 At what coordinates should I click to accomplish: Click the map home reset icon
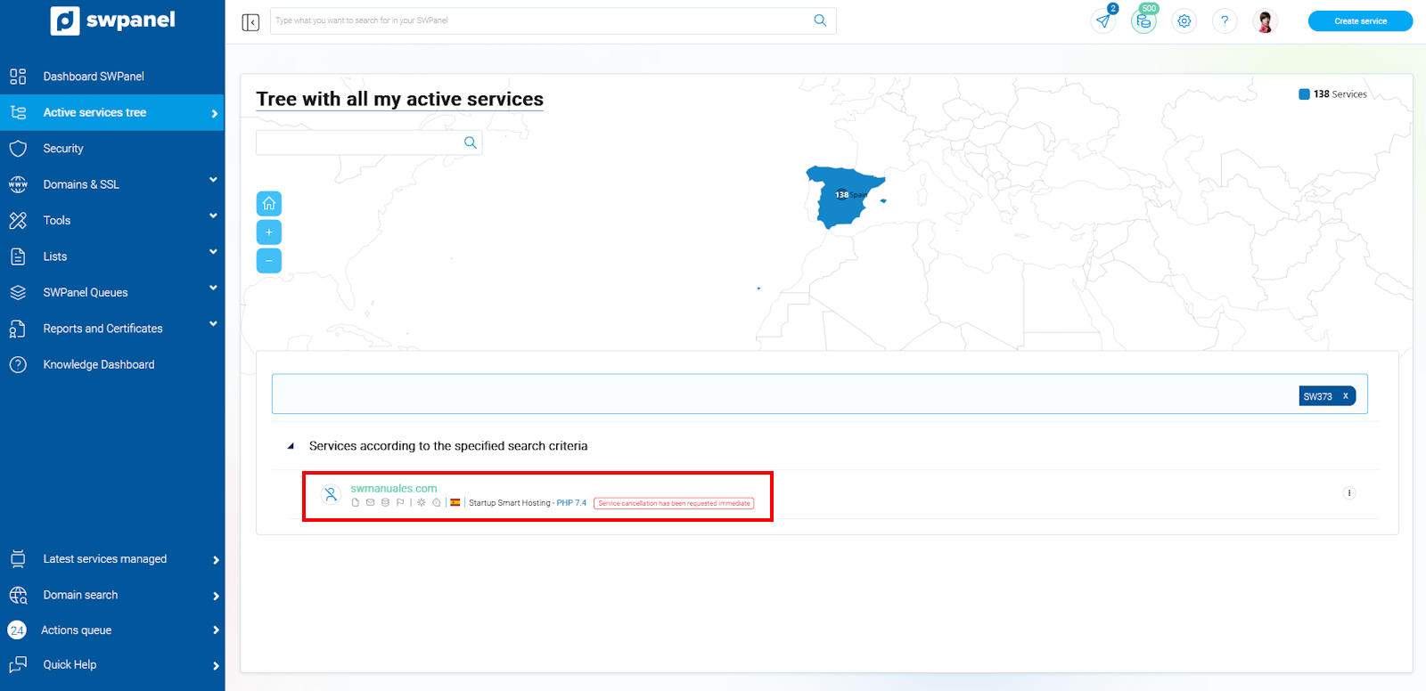pos(269,204)
